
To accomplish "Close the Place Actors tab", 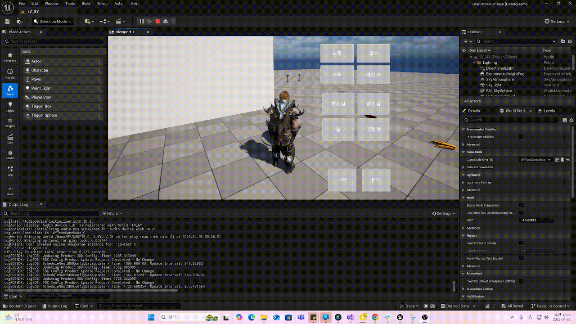I will 41,32.
